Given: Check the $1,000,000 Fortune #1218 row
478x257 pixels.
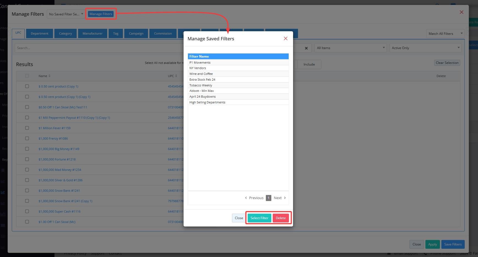Looking at the screenshot, I should 27,159.
